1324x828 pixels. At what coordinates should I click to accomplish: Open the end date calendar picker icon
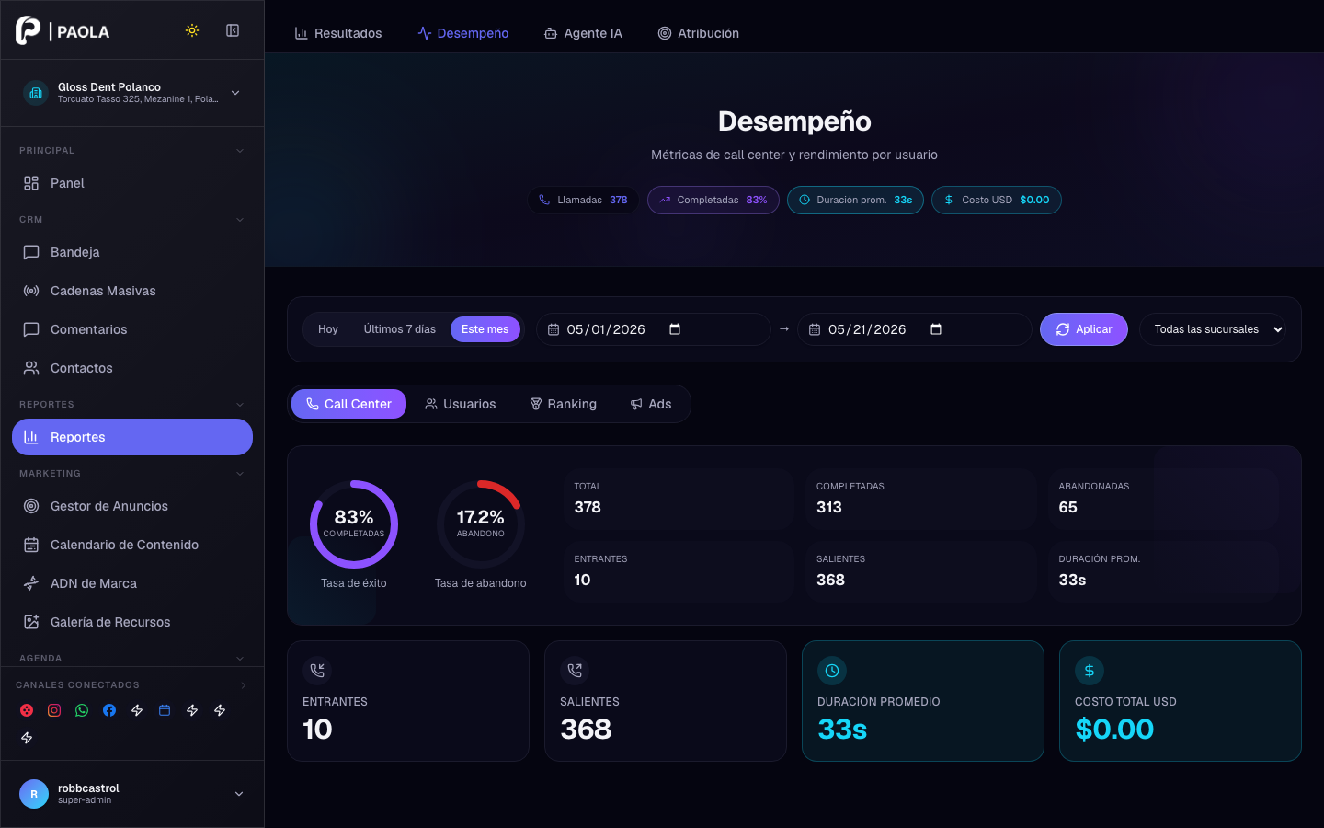click(936, 329)
